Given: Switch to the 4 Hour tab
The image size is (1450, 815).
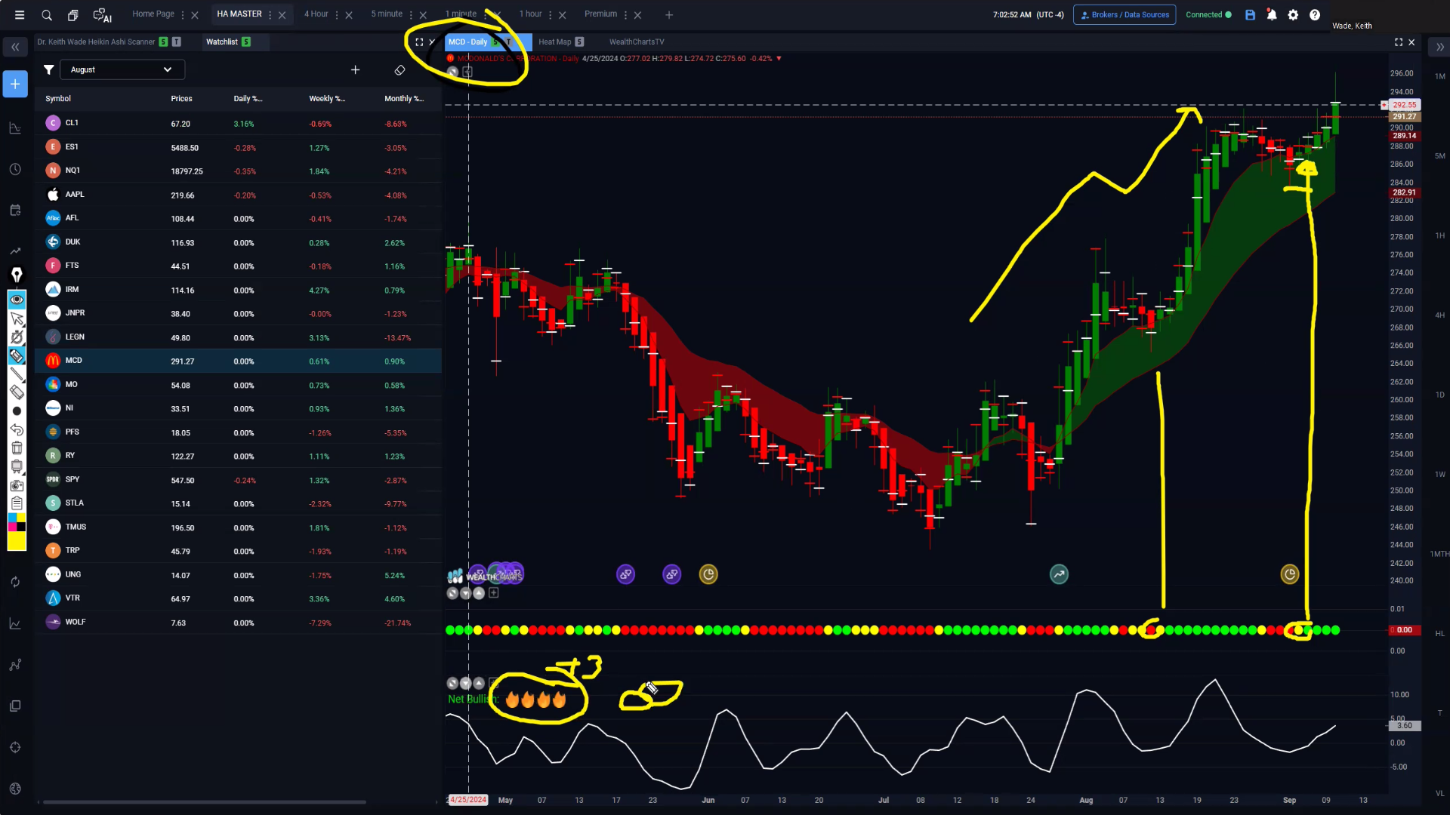Looking at the screenshot, I should 316,14.
